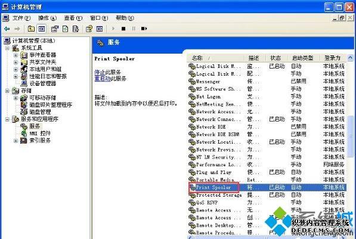Sort services by the 启动类型 column header
Screen dimensions: 356x239
(303, 58)
